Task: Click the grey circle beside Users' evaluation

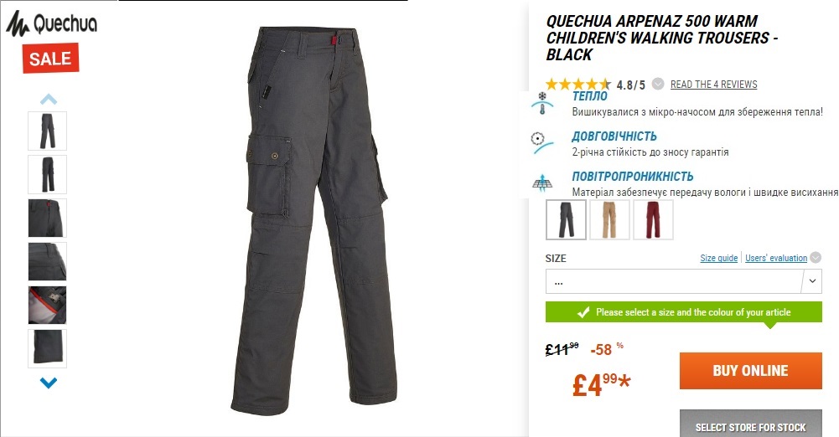Action: [x=816, y=258]
